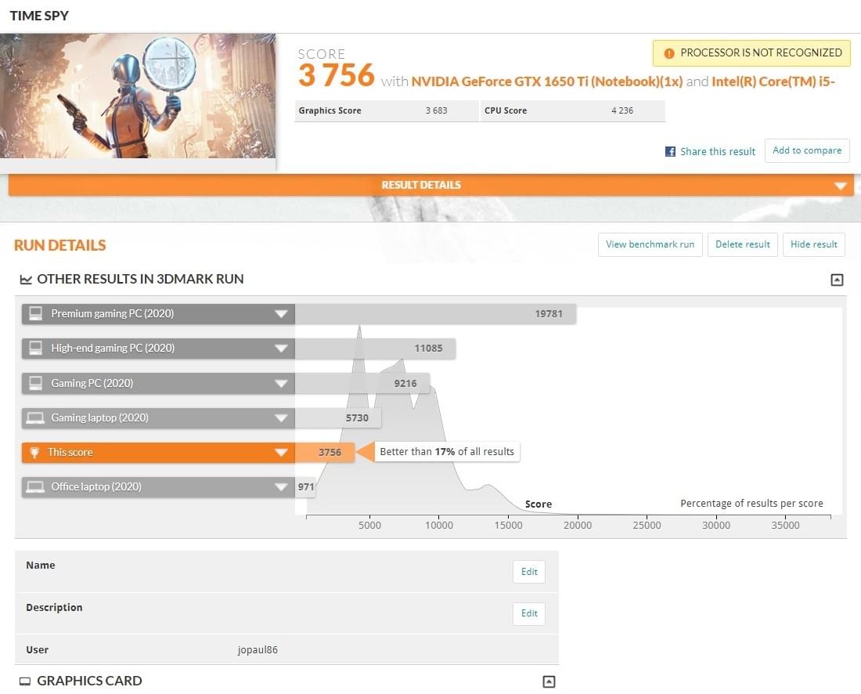
Task: Click the trophy icon on This score row
Action: (x=34, y=452)
